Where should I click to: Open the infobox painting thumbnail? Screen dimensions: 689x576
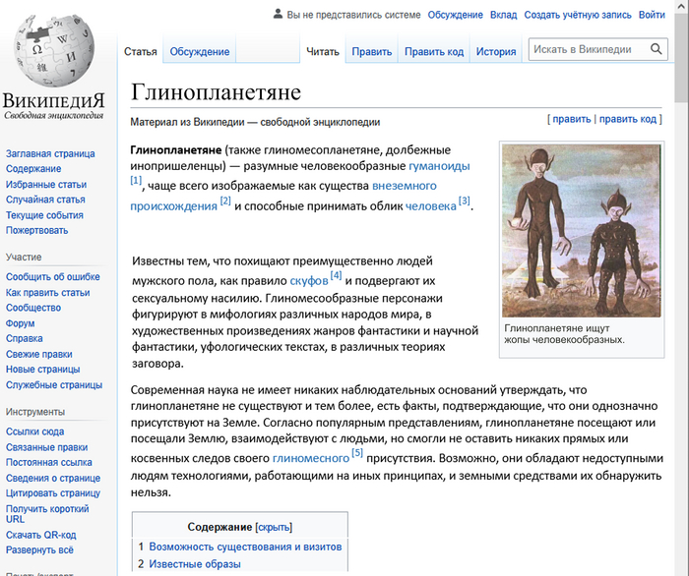(582, 231)
